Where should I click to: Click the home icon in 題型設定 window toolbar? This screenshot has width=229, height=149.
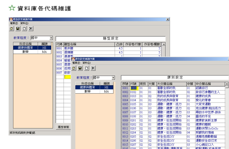[x=12, y=29]
